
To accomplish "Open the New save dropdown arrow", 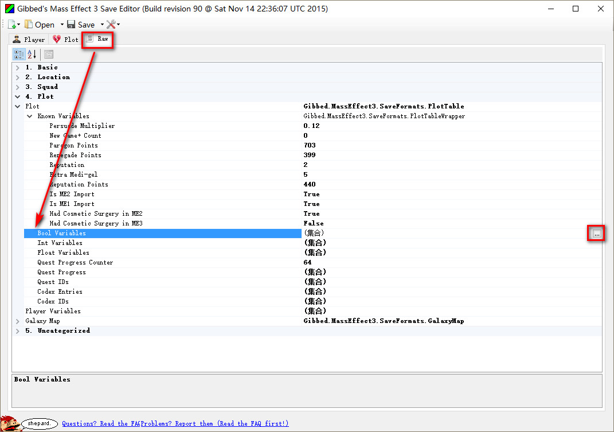I will pyautogui.click(x=18, y=25).
